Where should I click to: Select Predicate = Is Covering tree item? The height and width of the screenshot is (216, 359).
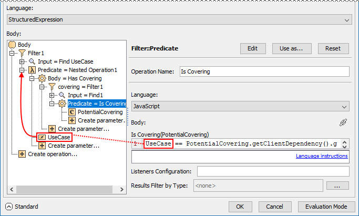click(x=97, y=104)
